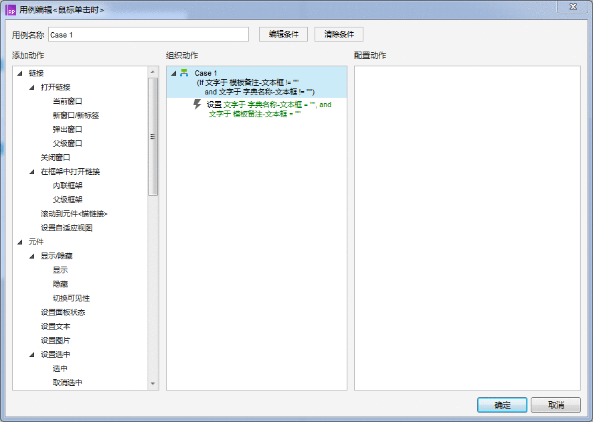Viewport: 593px width, 422px height.
Task: Collapse the 设置选中 tree group
Action: [x=32, y=354]
